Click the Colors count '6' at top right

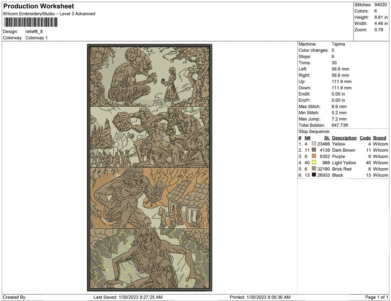(x=376, y=11)
